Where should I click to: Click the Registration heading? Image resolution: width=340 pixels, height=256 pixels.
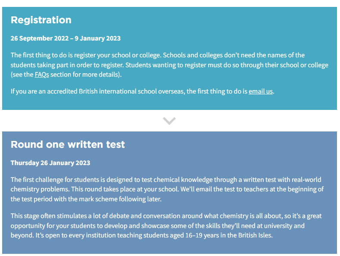(x=41, y=20)
